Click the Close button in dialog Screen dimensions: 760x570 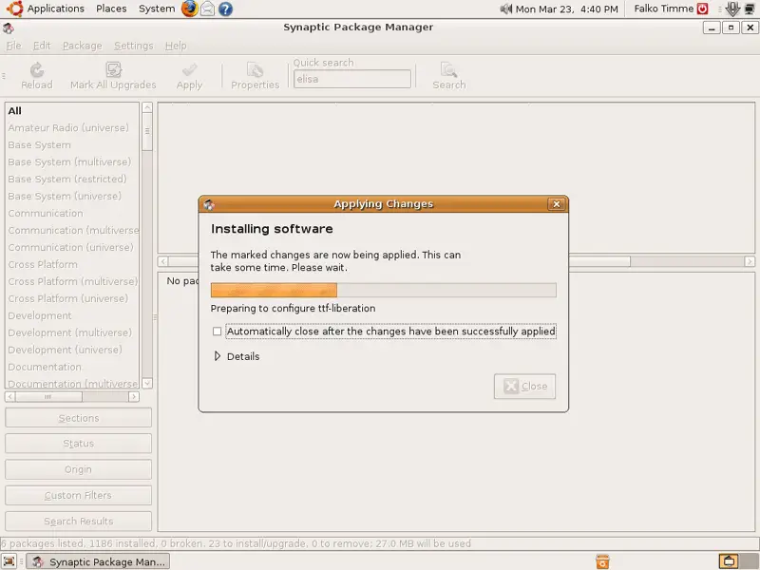coord(525,387)
